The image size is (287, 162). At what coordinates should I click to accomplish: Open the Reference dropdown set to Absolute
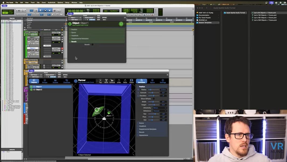(x=160, y=111)
